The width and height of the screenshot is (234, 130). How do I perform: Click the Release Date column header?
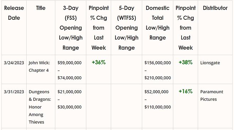tap(14, 13)
